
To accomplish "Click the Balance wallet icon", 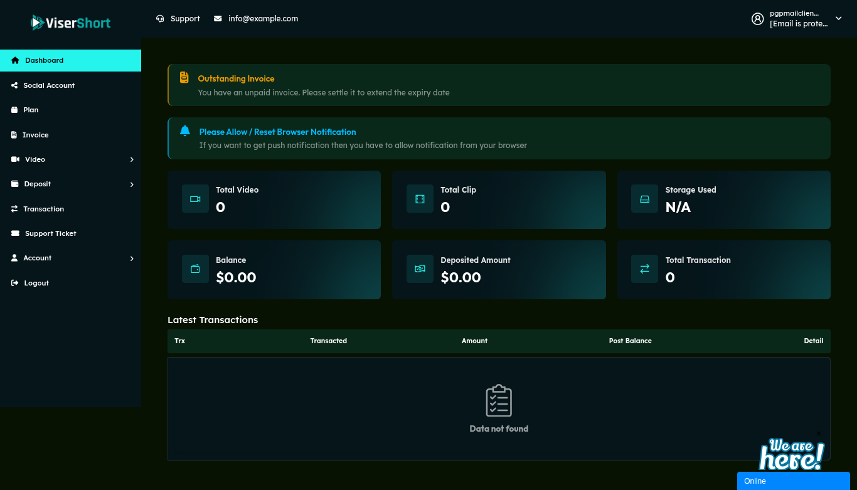I will (195, 269).
